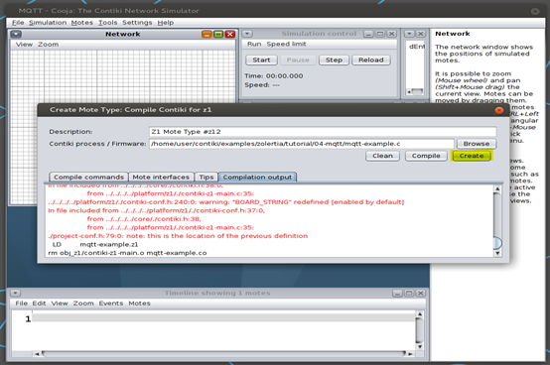Screen dimensions: 550x365
Task: Select the Compilation output tab
Action: [257, 177]
